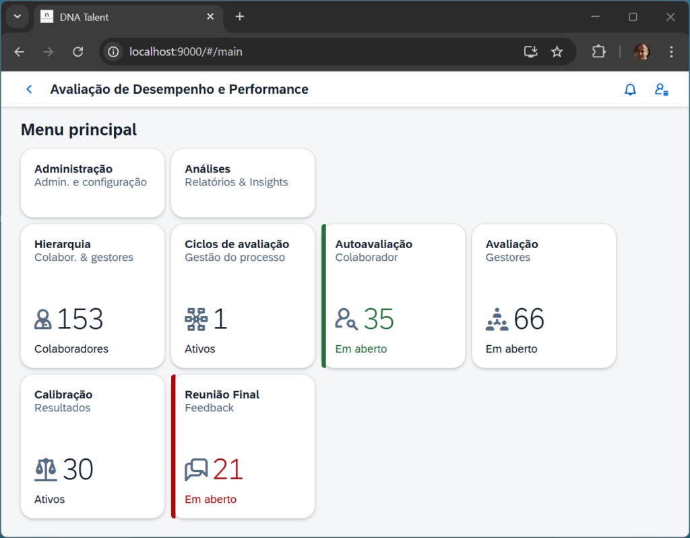Open the Reunião Final tile heading
This screenshot has height=538, width=690.
tap(222, 395)
